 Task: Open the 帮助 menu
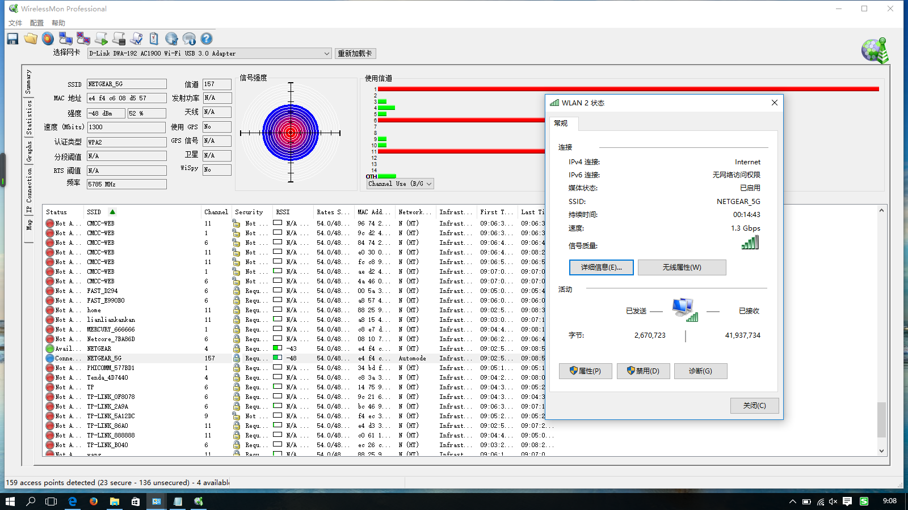[x=58, y=23]
